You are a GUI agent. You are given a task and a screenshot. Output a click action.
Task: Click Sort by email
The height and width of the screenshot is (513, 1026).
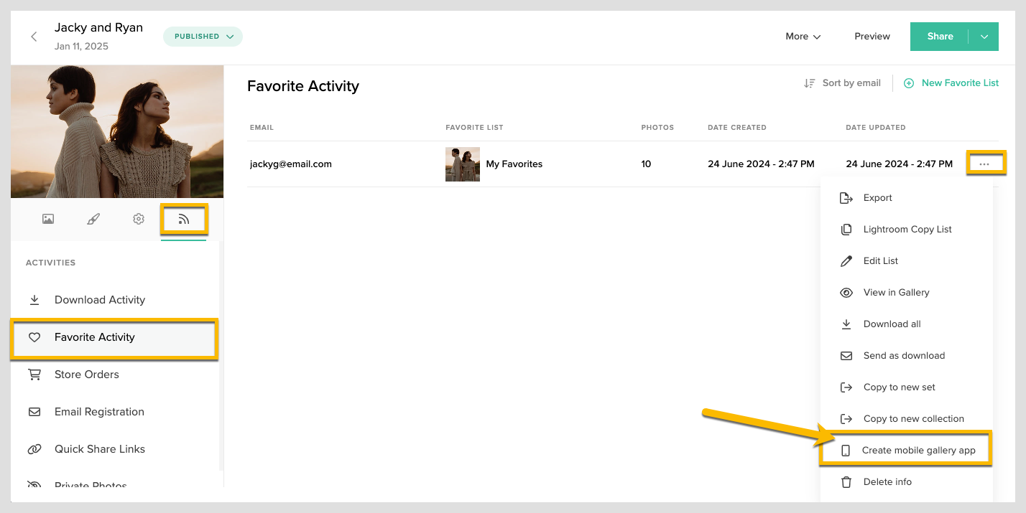tap(851, 83)
